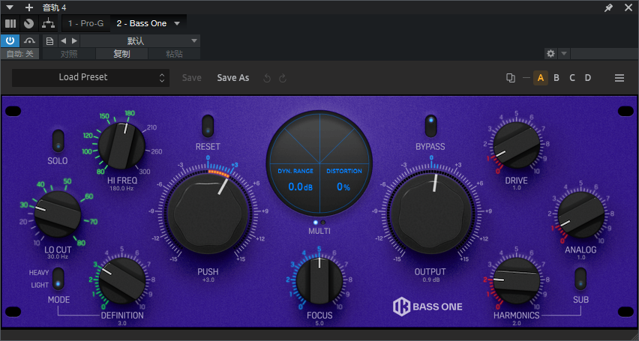
Task: Toggle the BYPASS switch
Action: pos(430,127)
